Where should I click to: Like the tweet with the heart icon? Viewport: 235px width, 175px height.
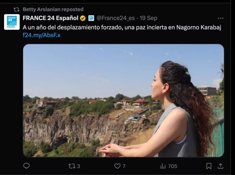117,166
